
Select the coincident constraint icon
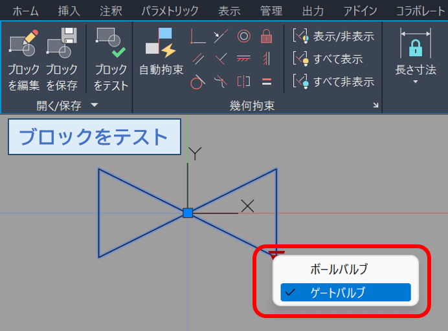[x=197, y=36]
